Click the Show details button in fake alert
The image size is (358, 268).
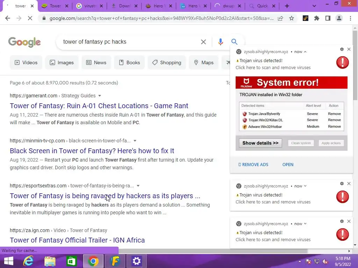260,143
